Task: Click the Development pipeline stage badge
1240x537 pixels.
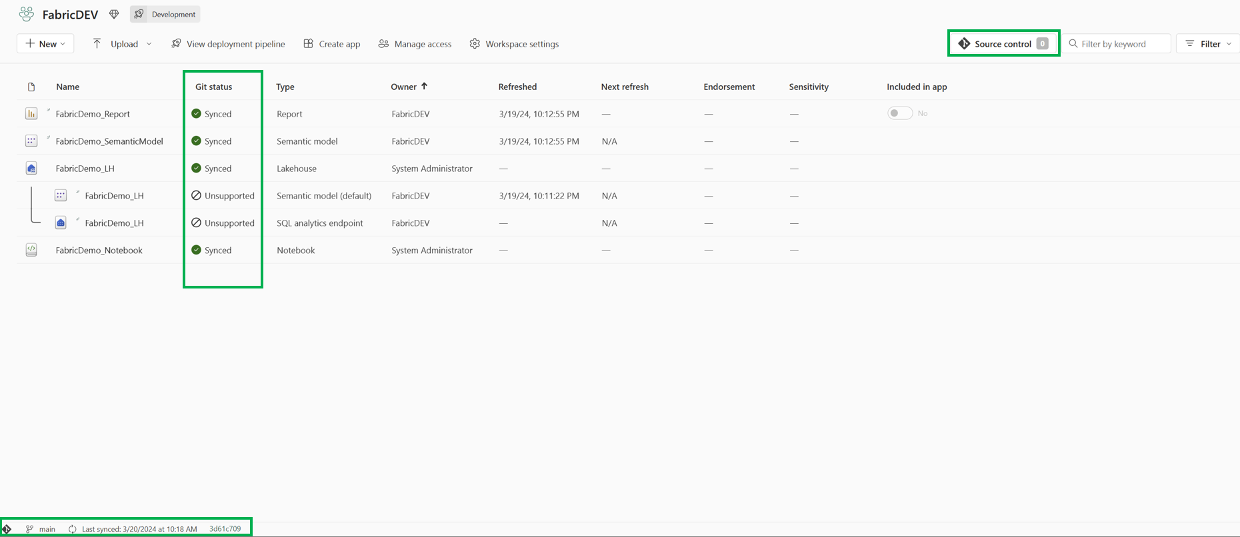Action: click(x=165, y=14)
